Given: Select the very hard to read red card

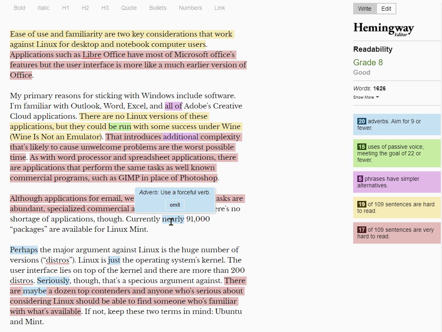Looking at the screenshot, I should tap(397, 233).
